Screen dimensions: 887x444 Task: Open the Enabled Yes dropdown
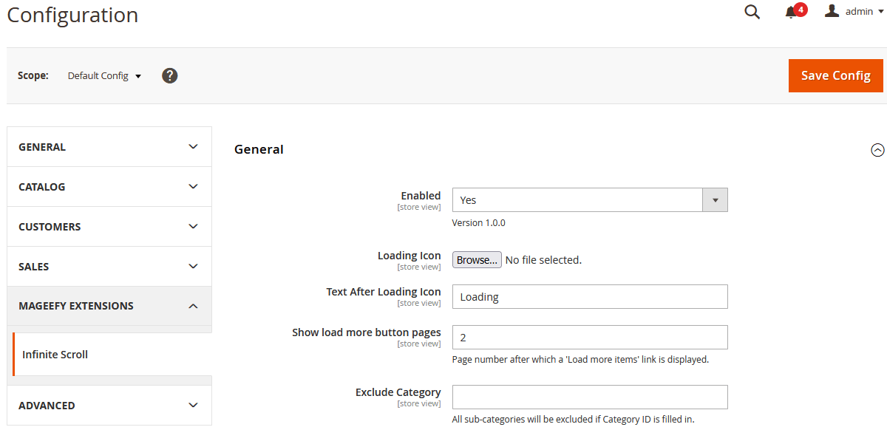[589, 200]
